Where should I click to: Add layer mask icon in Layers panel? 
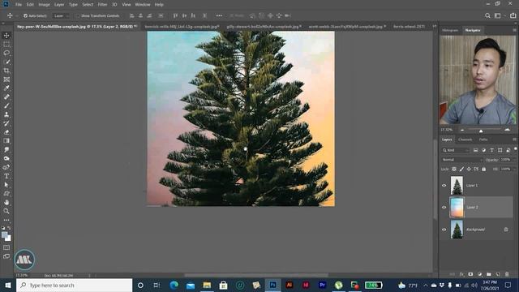click(470, 274)
